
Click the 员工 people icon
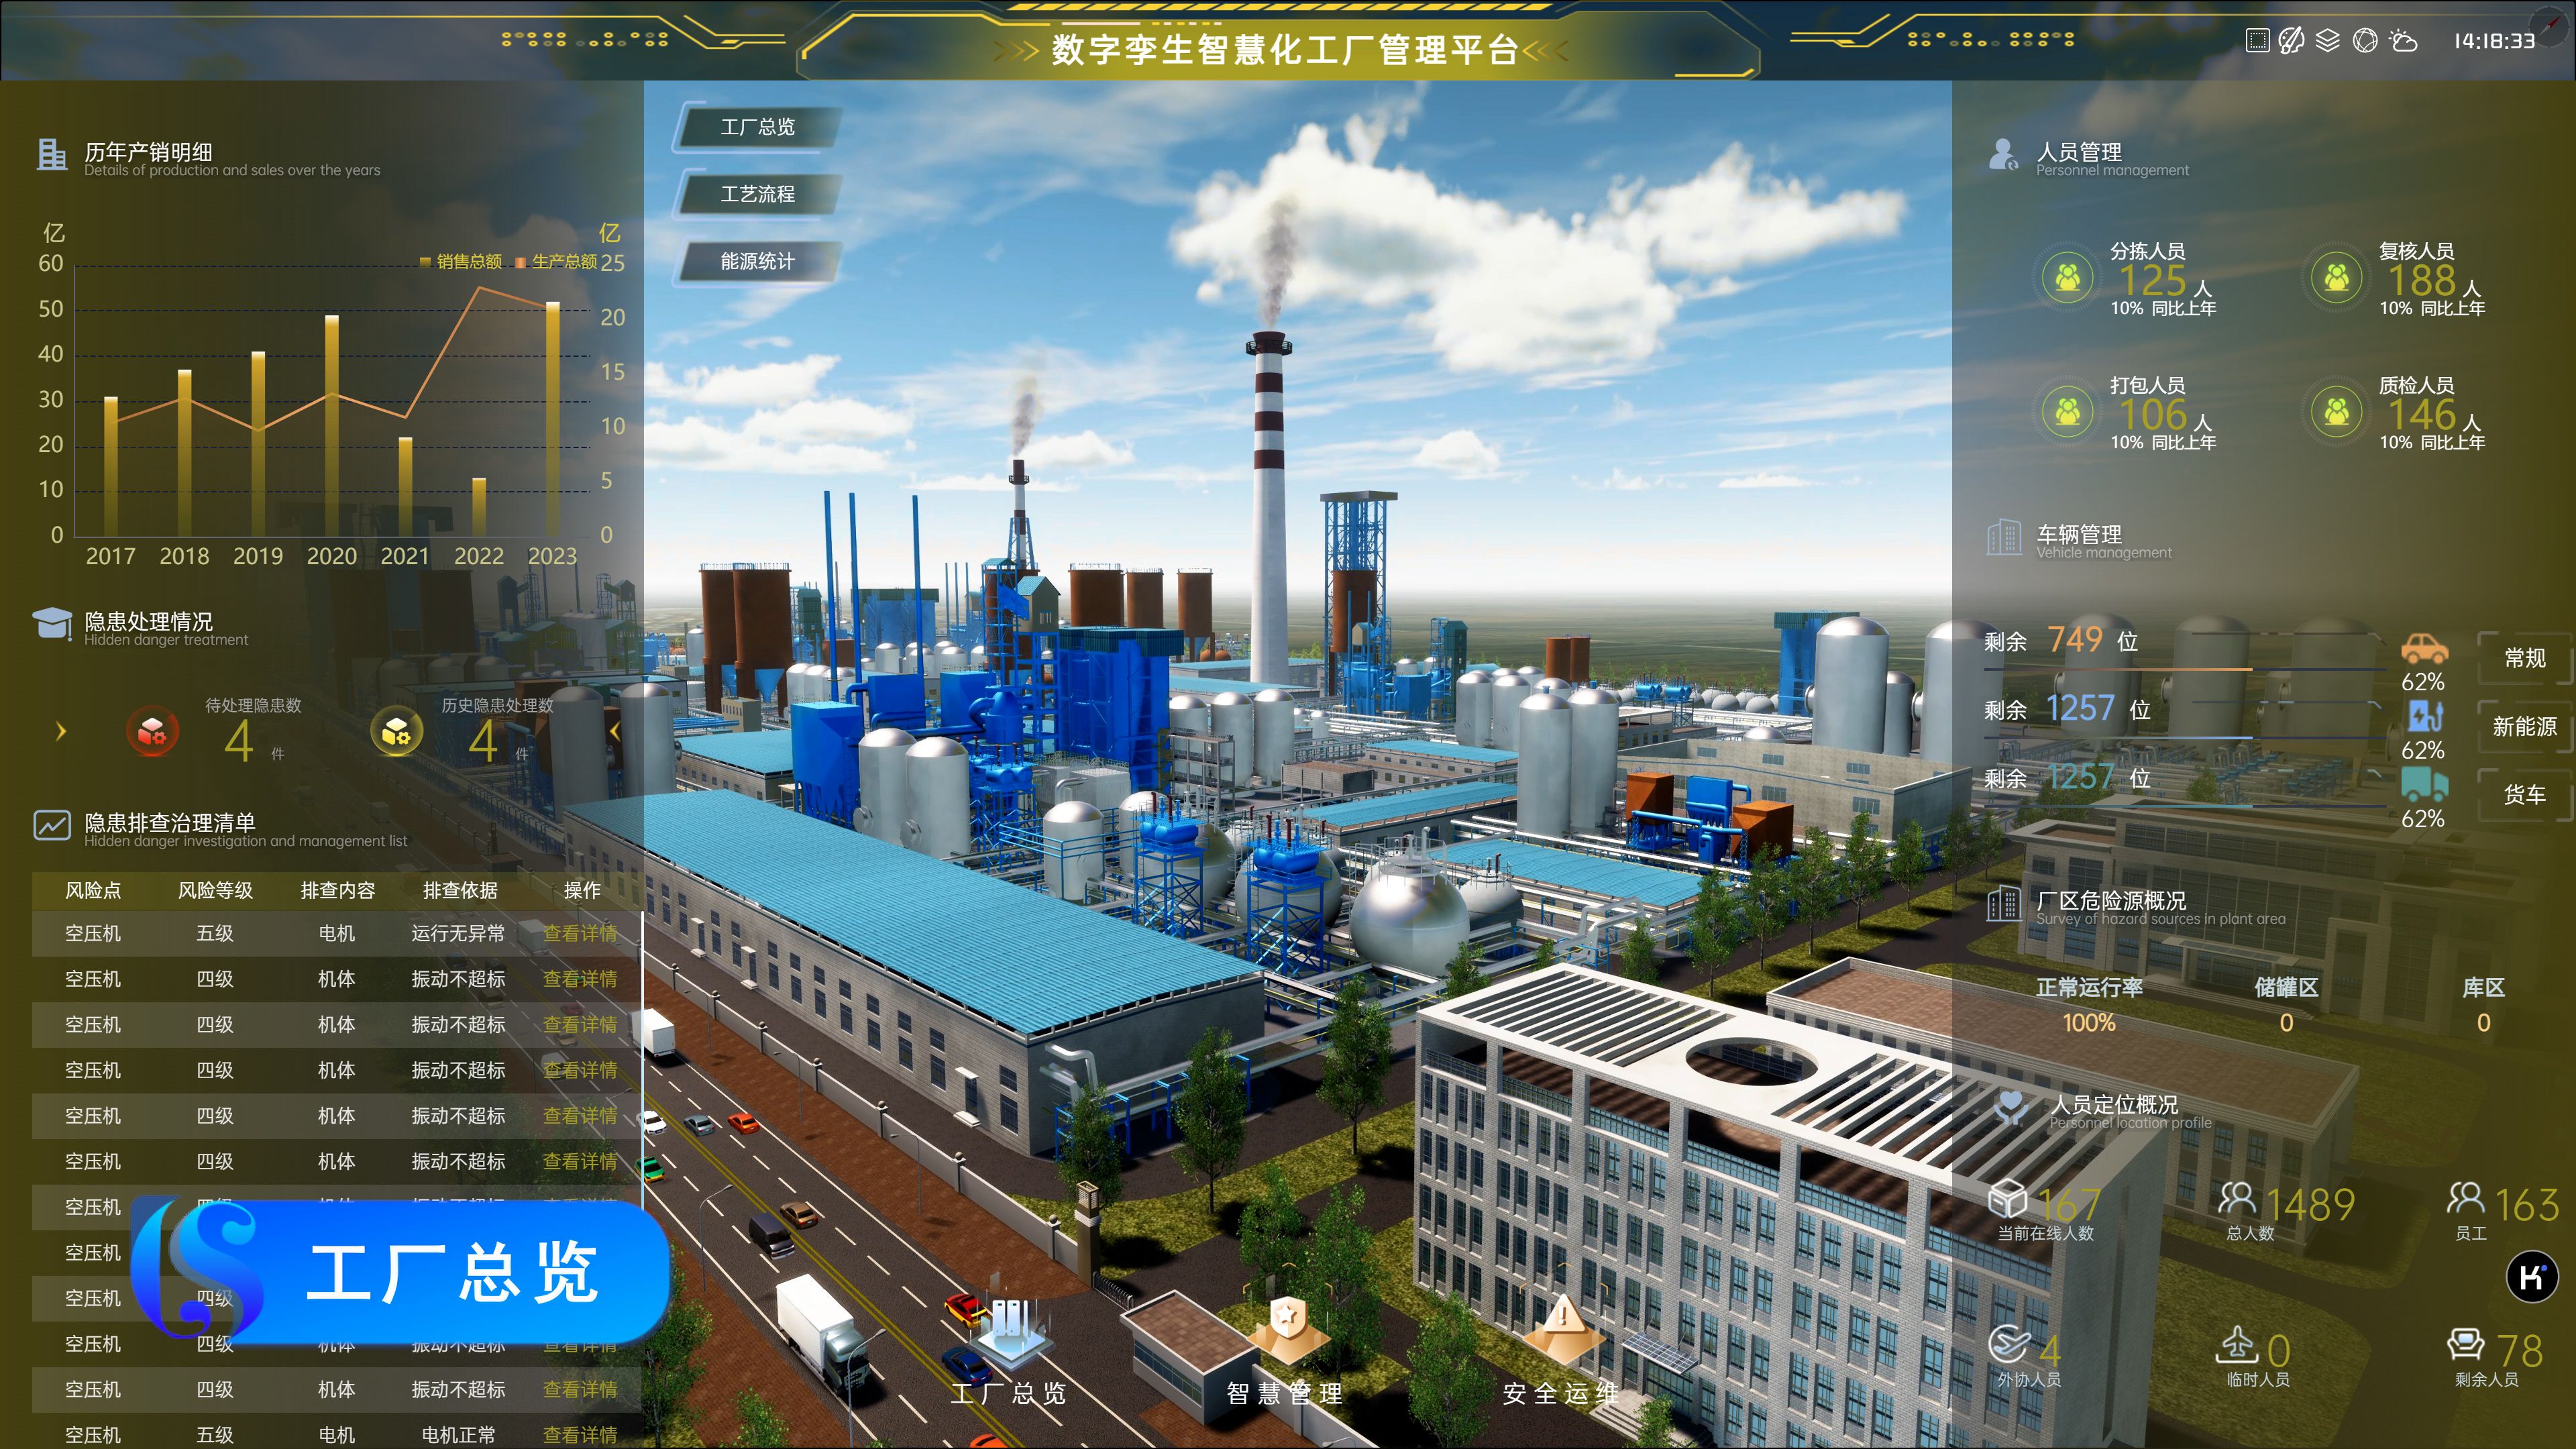click(x=2465, y=1198)
